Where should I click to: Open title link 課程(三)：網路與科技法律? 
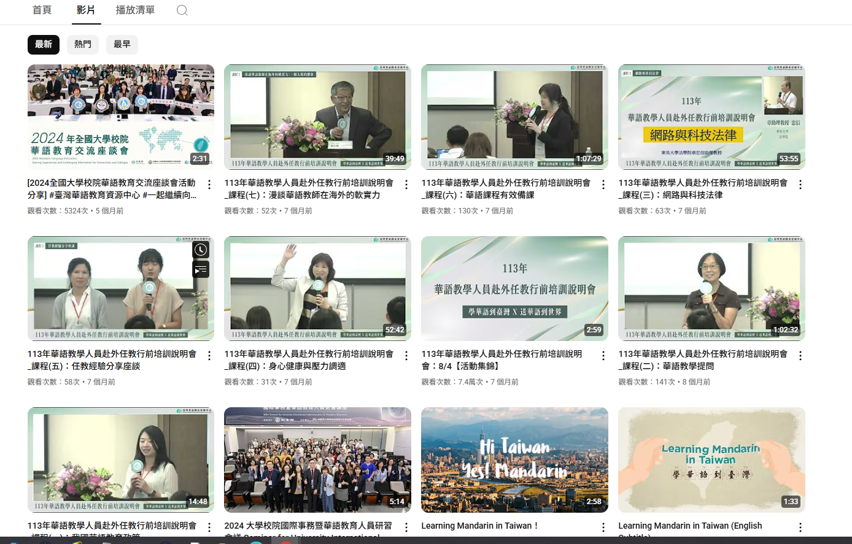tap(703, 189)
